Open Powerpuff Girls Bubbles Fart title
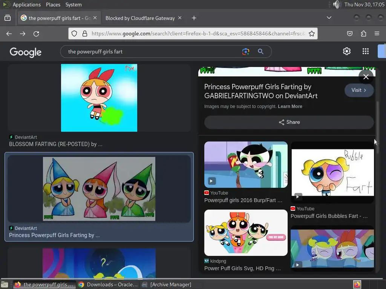 tap(329, 216)
